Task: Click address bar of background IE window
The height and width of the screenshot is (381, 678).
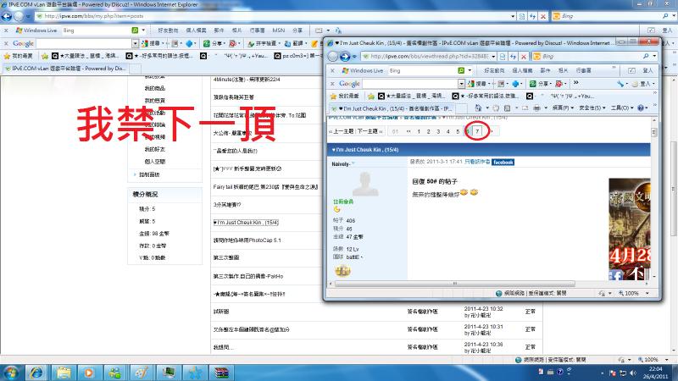Action: click(x=272, y=16)
